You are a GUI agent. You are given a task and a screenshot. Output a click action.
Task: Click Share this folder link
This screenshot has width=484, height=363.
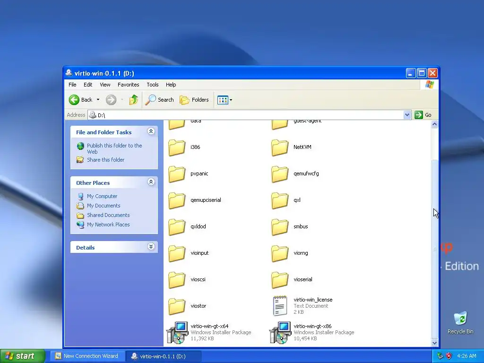(105, 160)
